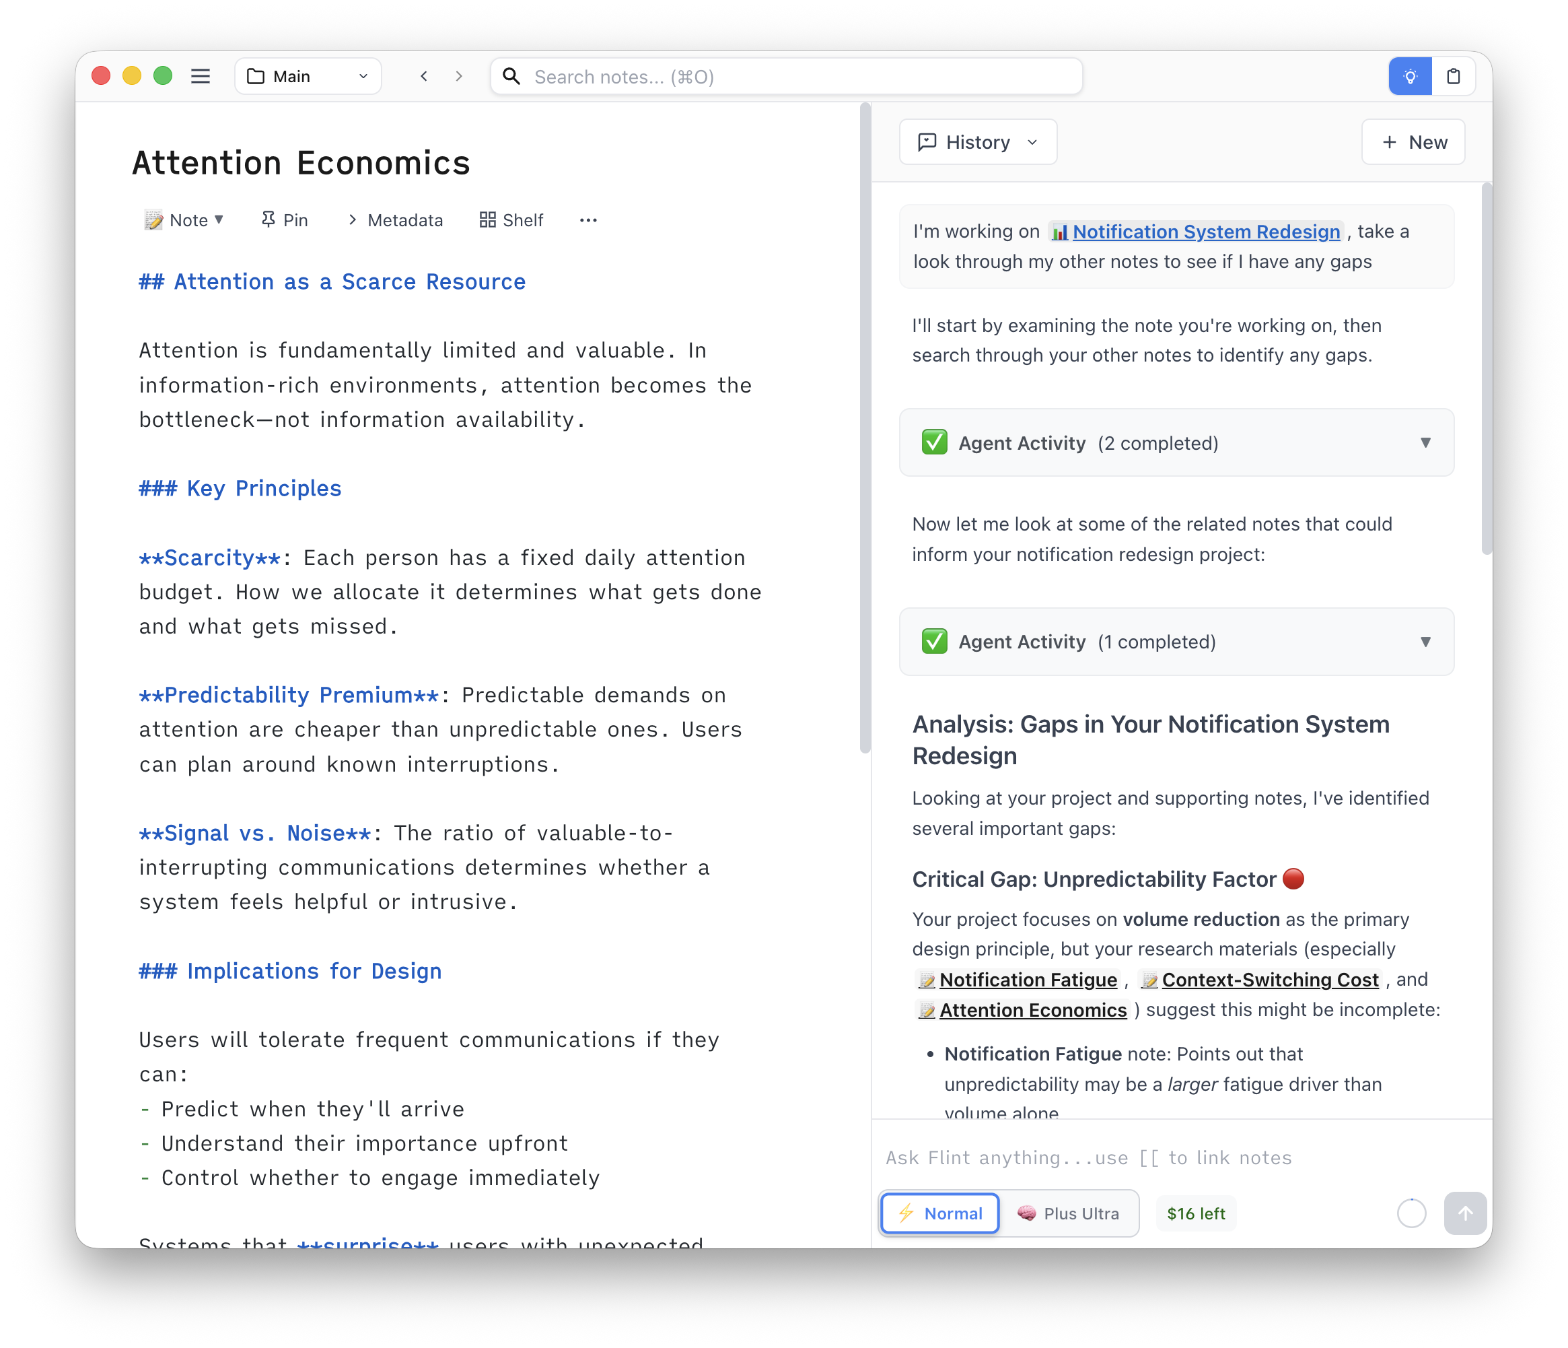Expand Agent Activity with 1 completed
1568x1348 pixels.
[1176, 642]
